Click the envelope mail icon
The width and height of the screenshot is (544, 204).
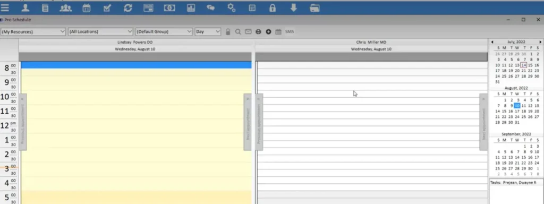[x=248, y=31]
